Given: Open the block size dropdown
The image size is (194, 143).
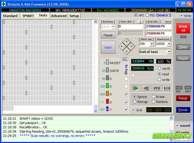Looking at the screenshot, I should tap(152, 44).
